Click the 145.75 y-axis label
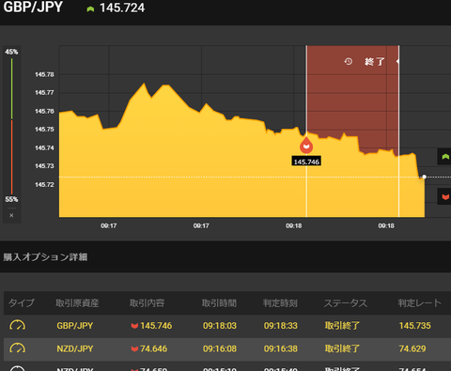This screenshot has height=371, width=451. [x=44, y=130]
